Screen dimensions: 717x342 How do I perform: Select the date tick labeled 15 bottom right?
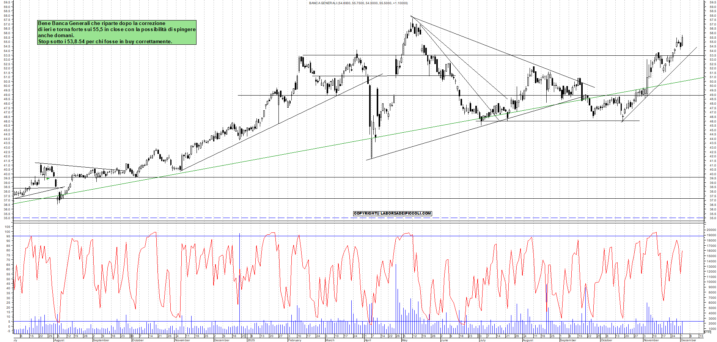click(x=702, y=336)
